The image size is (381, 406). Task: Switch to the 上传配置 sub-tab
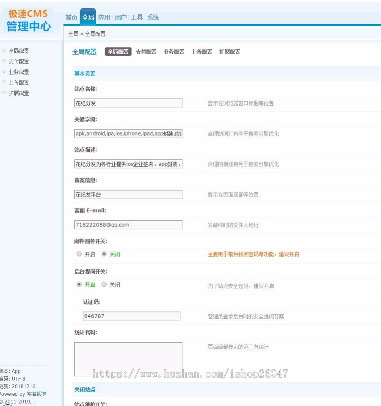tap(202, 52)
